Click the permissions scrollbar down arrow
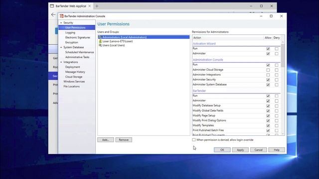Screen dimensions: 319x179 283,134
